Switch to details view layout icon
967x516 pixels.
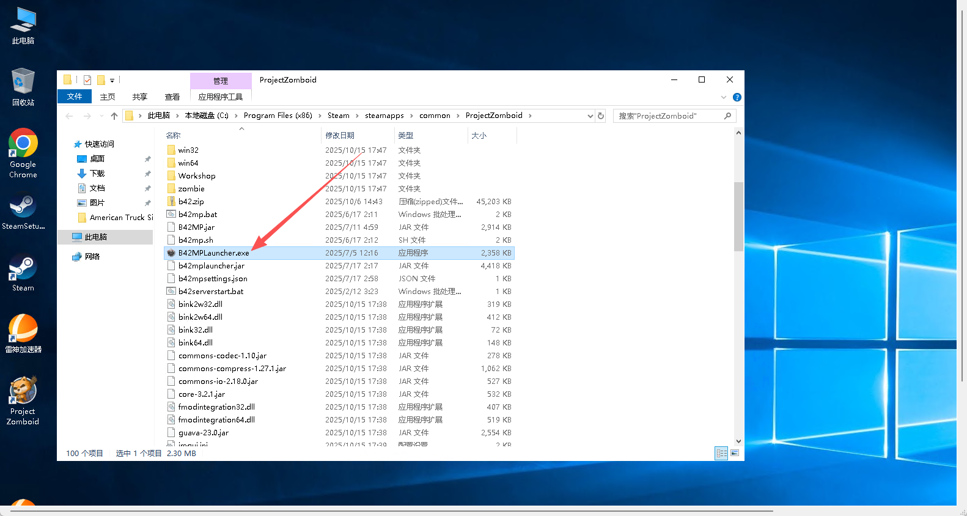click(721, 453)
